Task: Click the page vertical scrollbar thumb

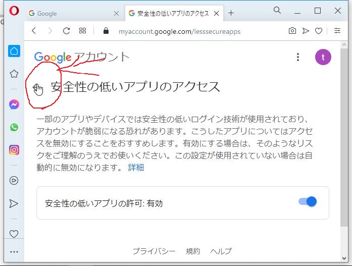Action: point(344,137)
